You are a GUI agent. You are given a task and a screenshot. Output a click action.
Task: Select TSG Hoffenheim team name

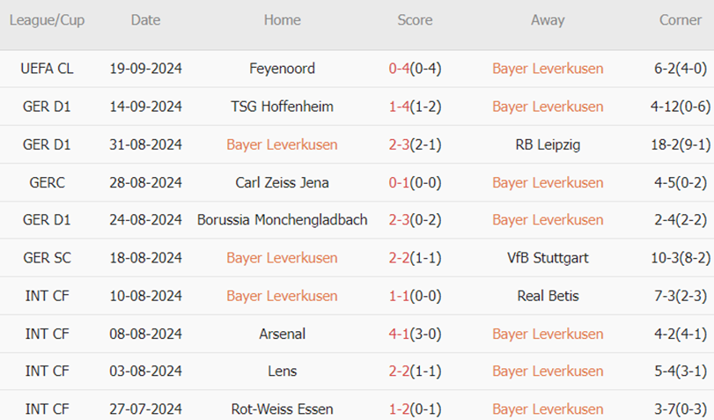(x=282, y=107)
